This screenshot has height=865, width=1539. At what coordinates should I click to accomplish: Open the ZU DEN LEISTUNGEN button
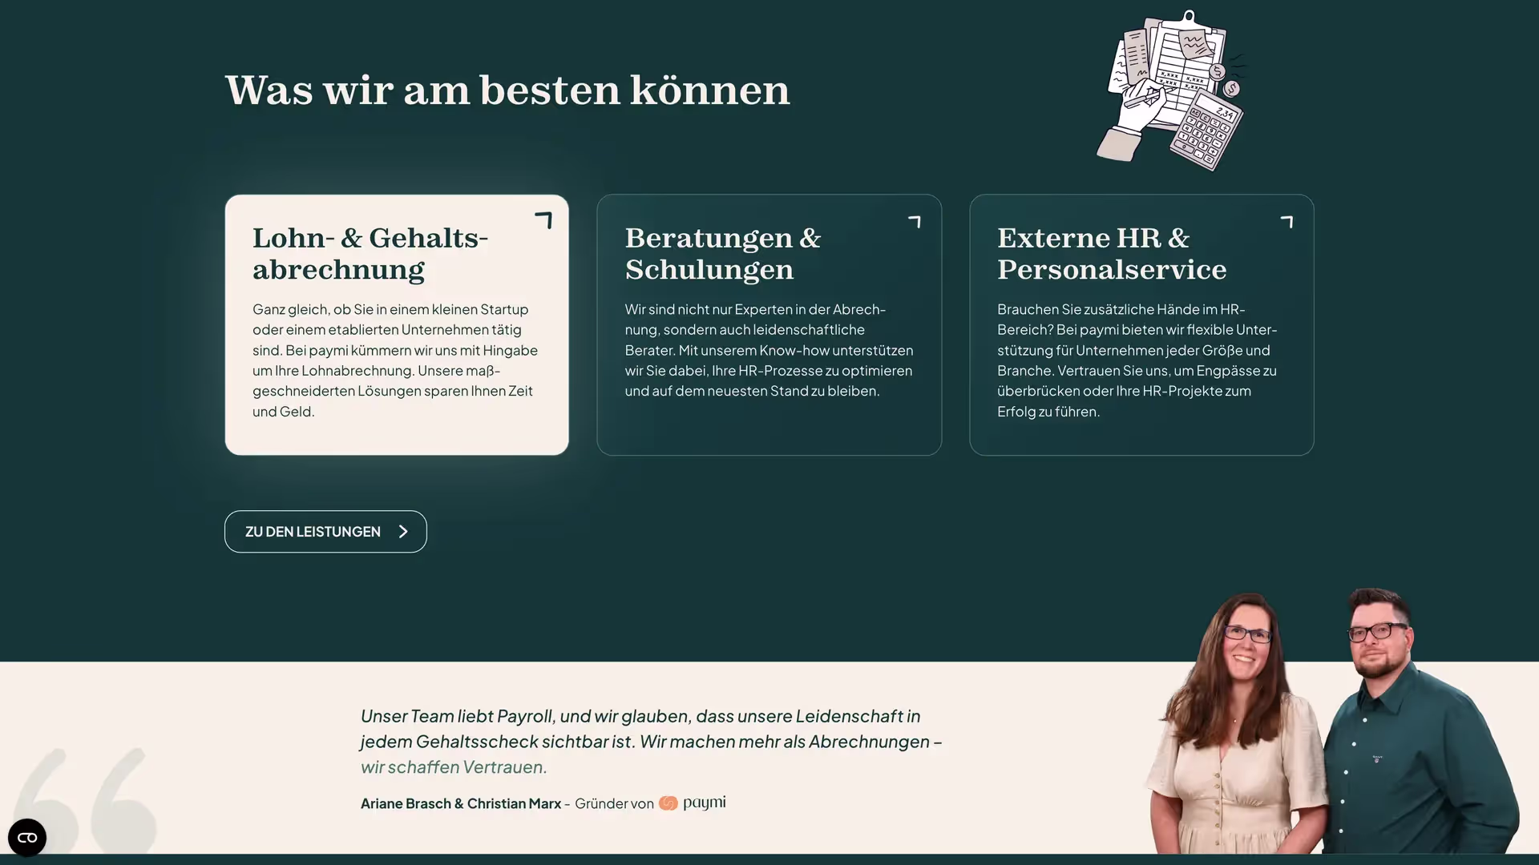(x=325, y=532)
